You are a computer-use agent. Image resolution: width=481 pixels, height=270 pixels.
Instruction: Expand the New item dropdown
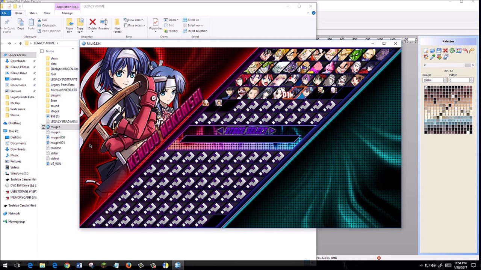pyautogui.click(x=133, y=20)
